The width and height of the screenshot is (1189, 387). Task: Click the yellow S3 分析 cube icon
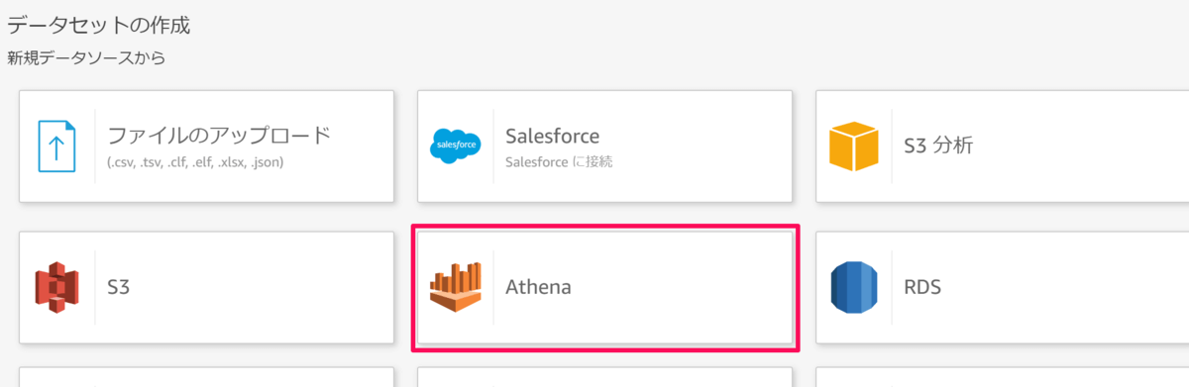point(854,145)
